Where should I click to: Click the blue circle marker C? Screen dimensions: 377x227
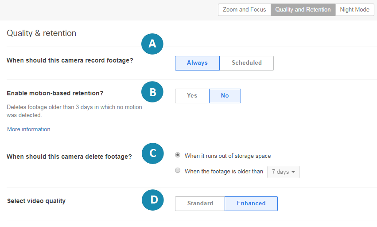[x=152, y=153]
